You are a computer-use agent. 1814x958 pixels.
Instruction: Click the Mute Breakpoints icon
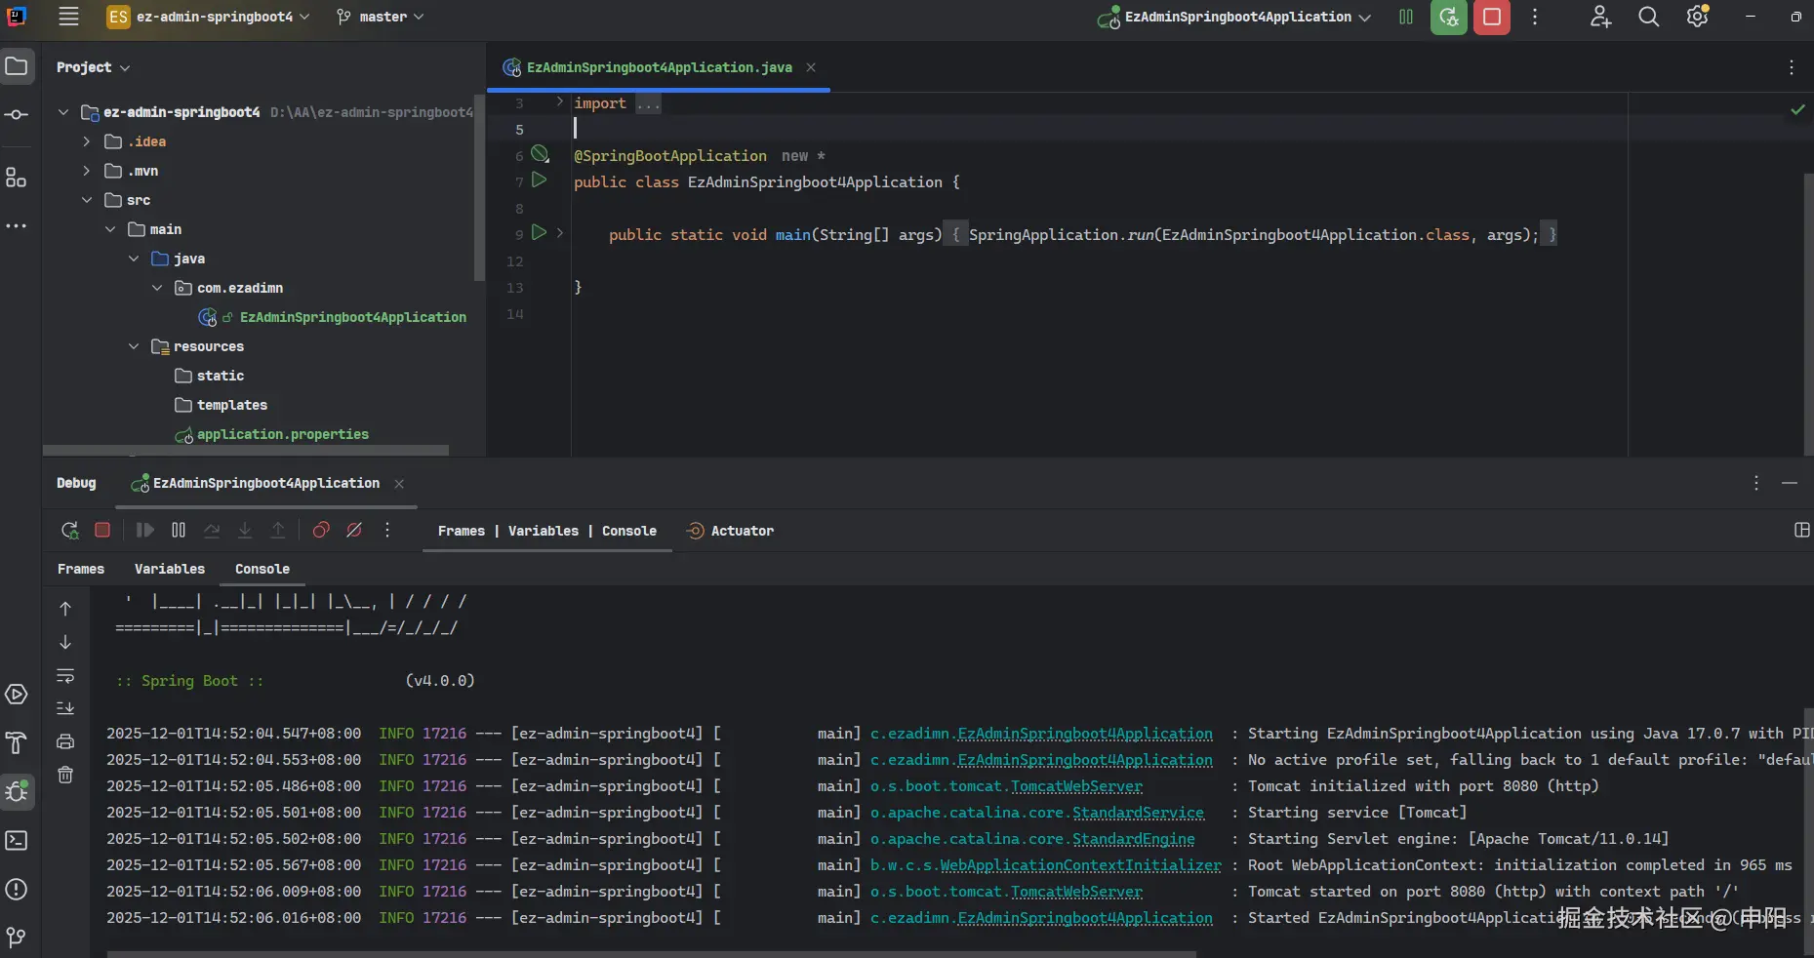(x=354, y=530)
